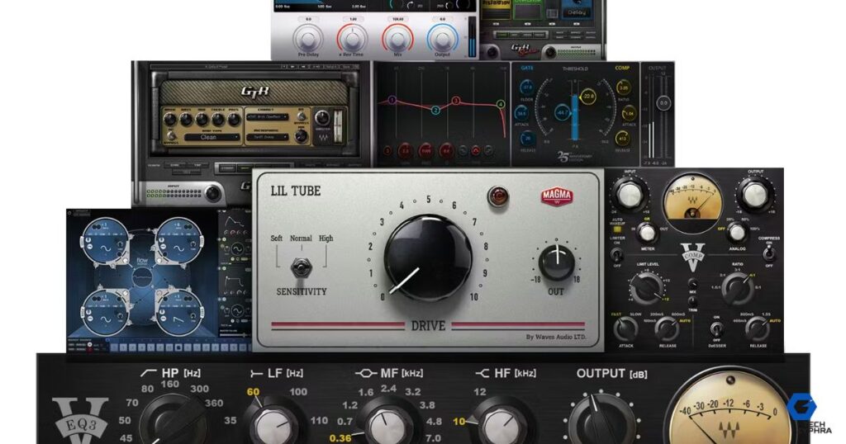Open the GTR amp type dropdown showing Clean
Viewport: 846px width, 444px height.
point(211,137)
